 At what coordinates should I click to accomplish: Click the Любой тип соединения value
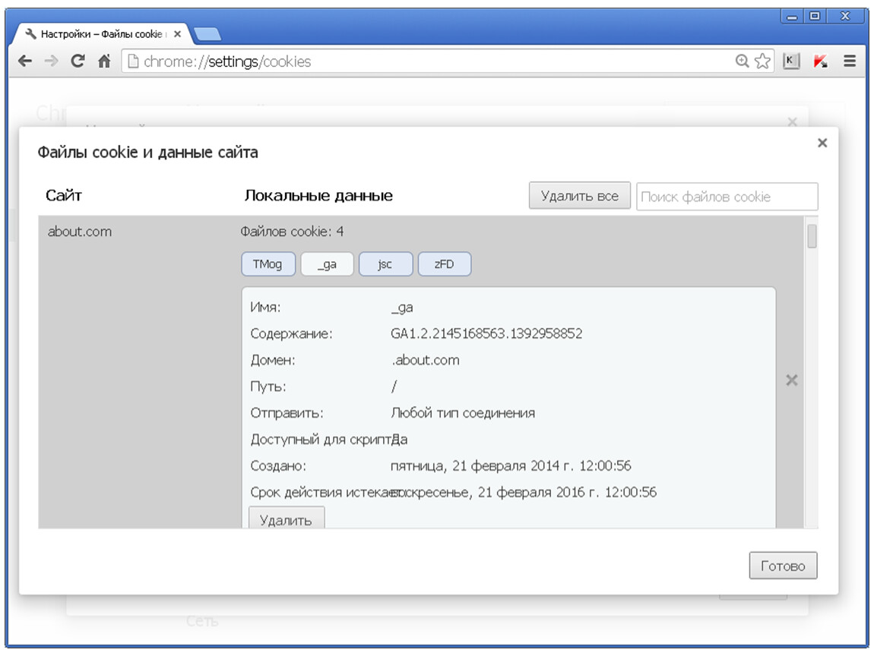tap(463, 413)
